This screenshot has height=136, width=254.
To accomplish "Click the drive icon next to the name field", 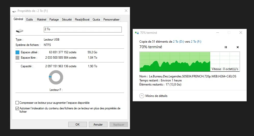I will click(20, 30).
